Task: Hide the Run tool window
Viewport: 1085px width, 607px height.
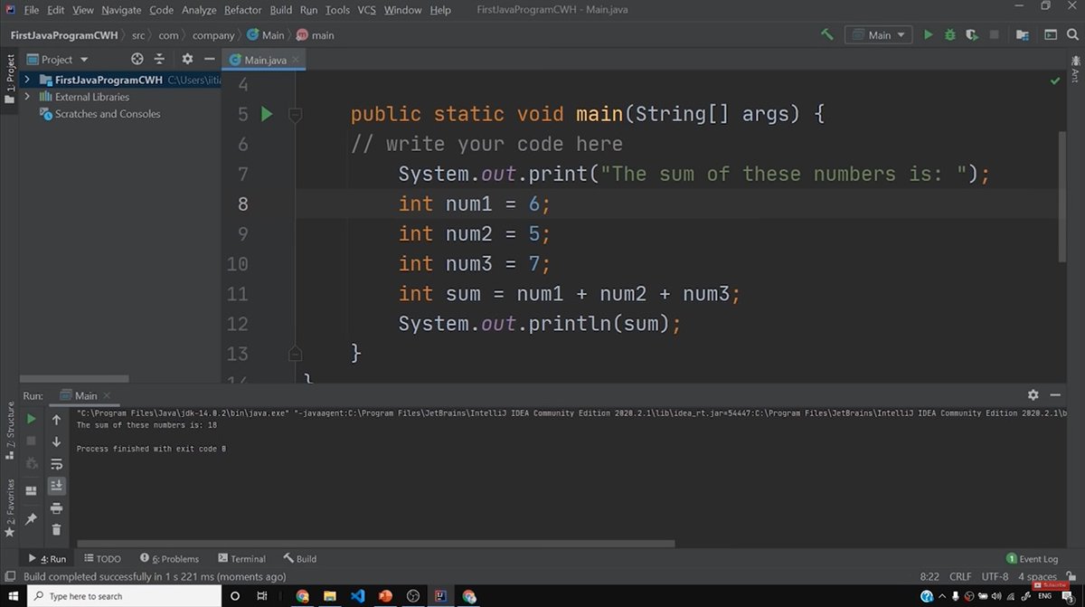Action: pos(1055,395)
